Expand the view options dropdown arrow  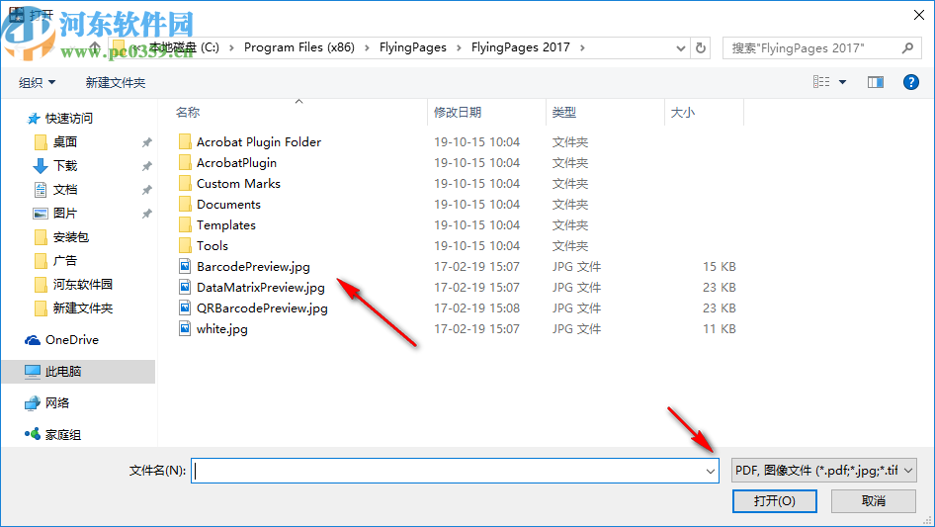point(842,82)
